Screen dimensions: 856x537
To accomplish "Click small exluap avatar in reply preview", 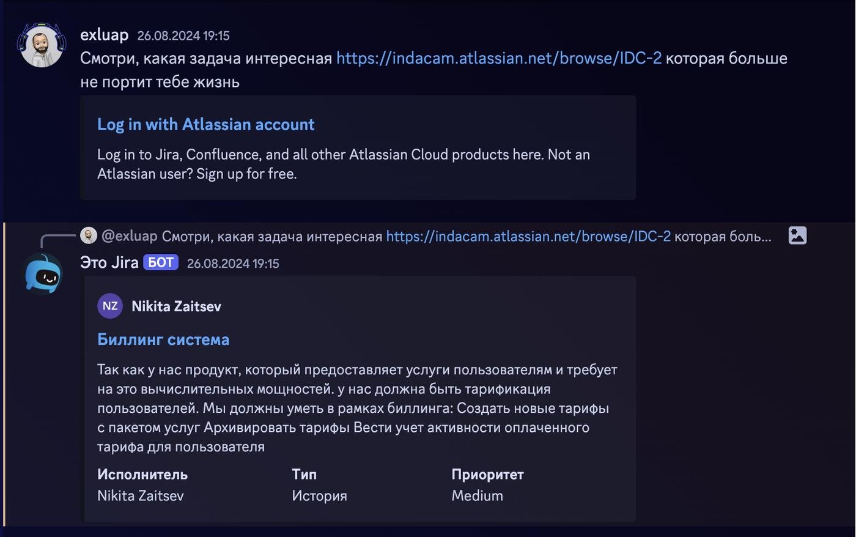I will coord(89,235).
